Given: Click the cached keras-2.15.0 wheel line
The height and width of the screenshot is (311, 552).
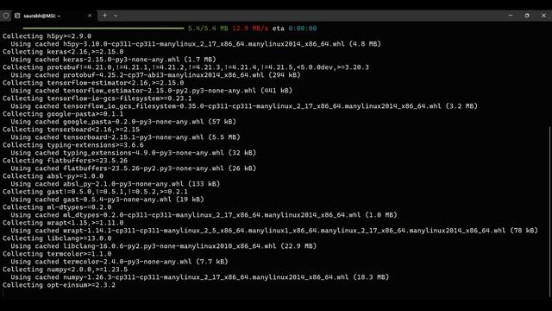Looking at the screenshot, I should point(113,60).
